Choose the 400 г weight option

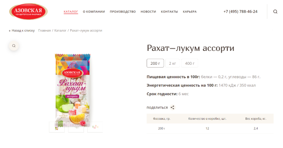[x=190, y=63]
